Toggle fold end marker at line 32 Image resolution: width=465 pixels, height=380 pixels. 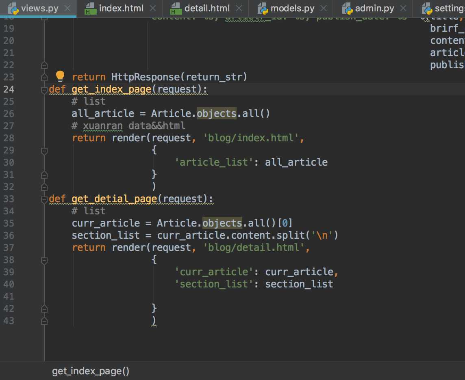tap(44, 187)
